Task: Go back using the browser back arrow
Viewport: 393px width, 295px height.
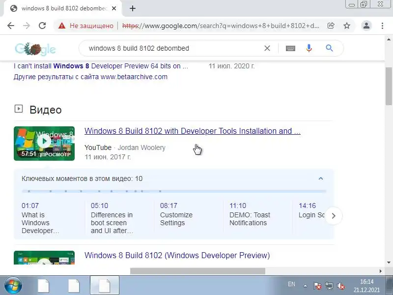Action: [11, 26]
